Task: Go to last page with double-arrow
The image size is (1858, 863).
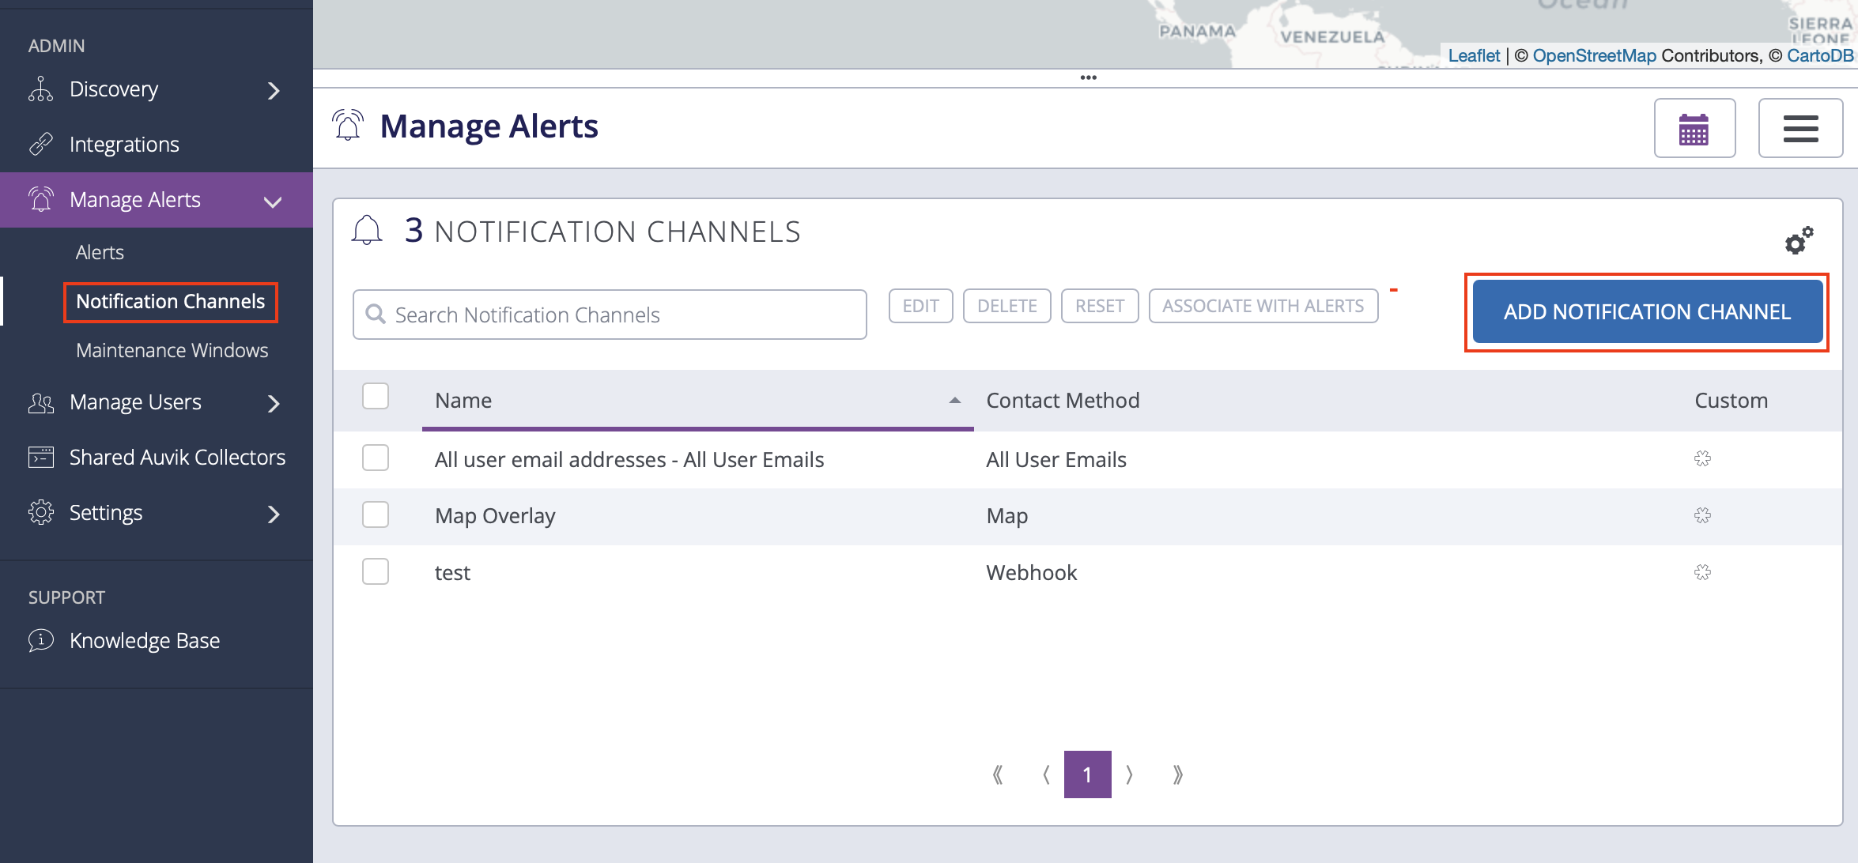Action: point(1177,774)
